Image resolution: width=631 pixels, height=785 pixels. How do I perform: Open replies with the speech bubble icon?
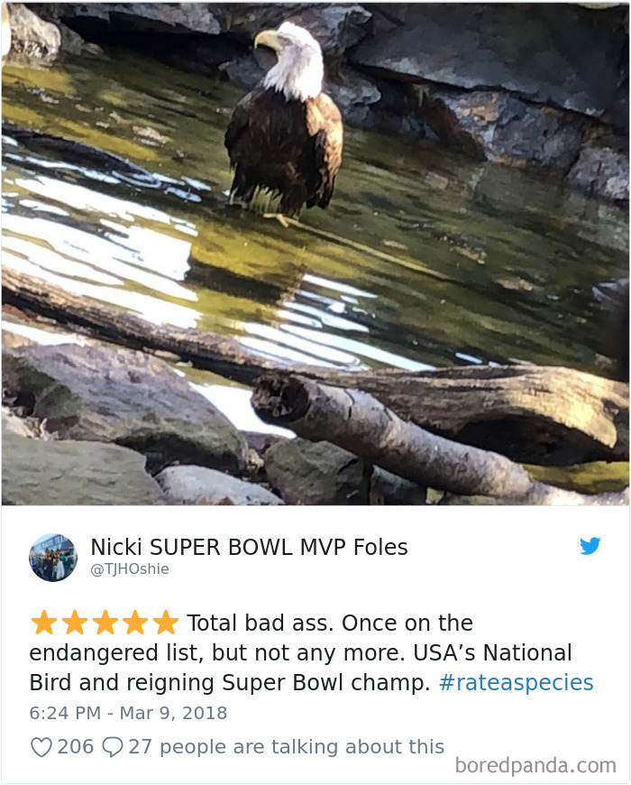113,747
